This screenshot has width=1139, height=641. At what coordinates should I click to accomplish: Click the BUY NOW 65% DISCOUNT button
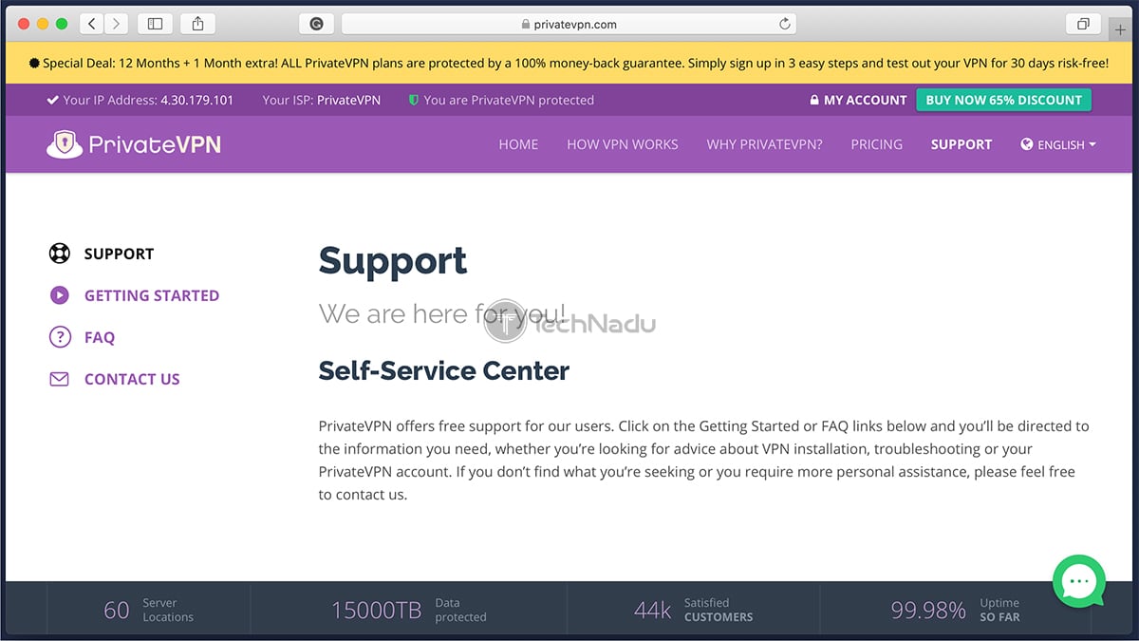(1003, 100)
